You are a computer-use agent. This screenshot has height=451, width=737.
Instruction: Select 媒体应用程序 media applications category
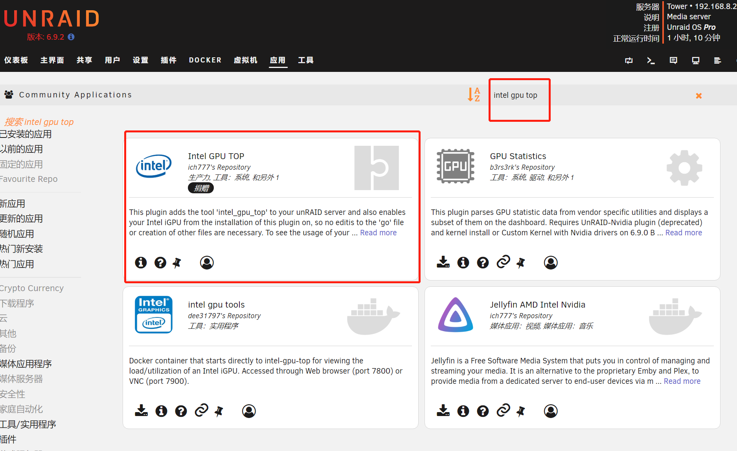coord(26,364)
